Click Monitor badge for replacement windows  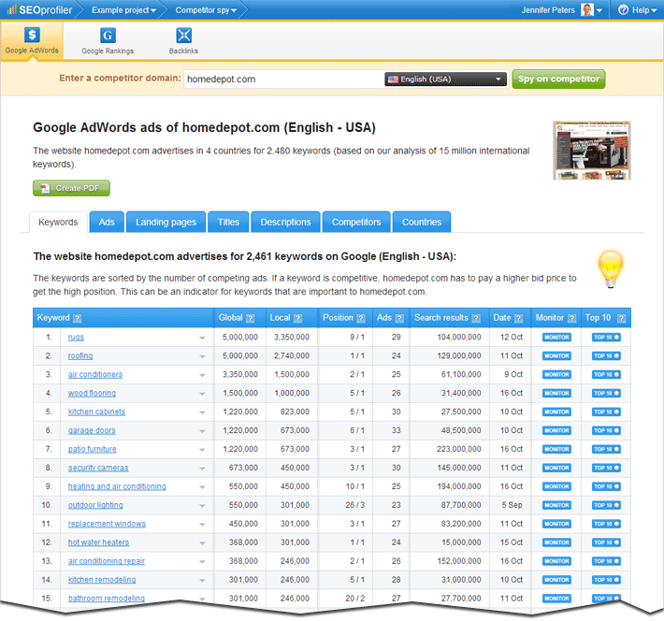click(x=556, y=524)
